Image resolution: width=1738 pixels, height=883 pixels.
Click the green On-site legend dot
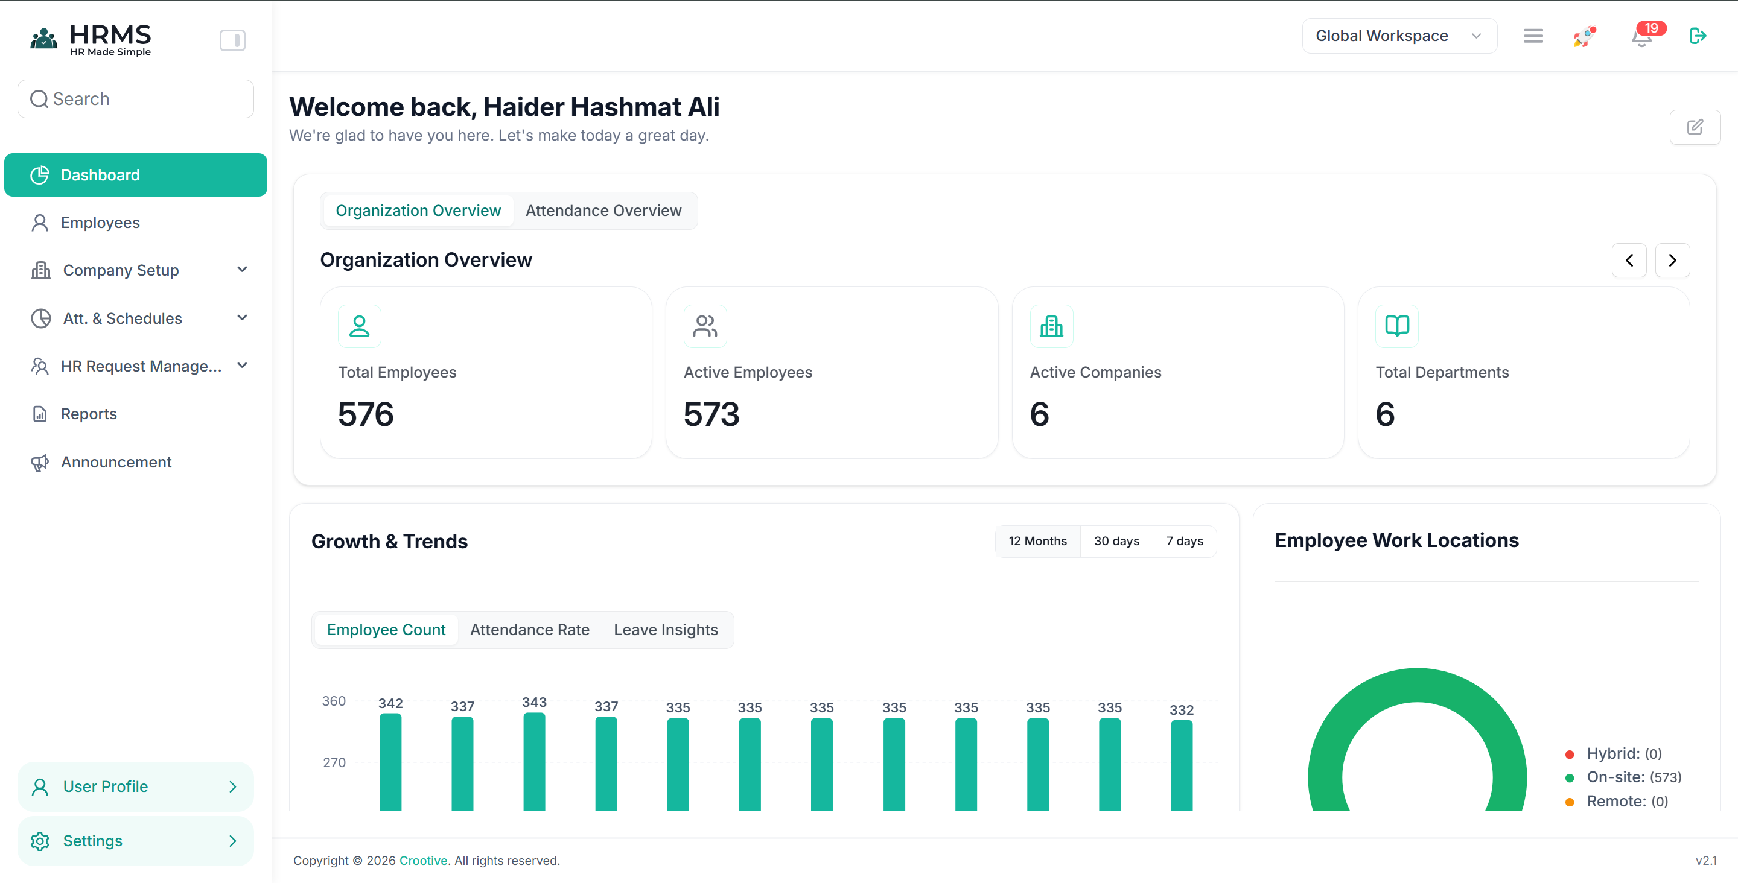click(x=1569, y=779)
